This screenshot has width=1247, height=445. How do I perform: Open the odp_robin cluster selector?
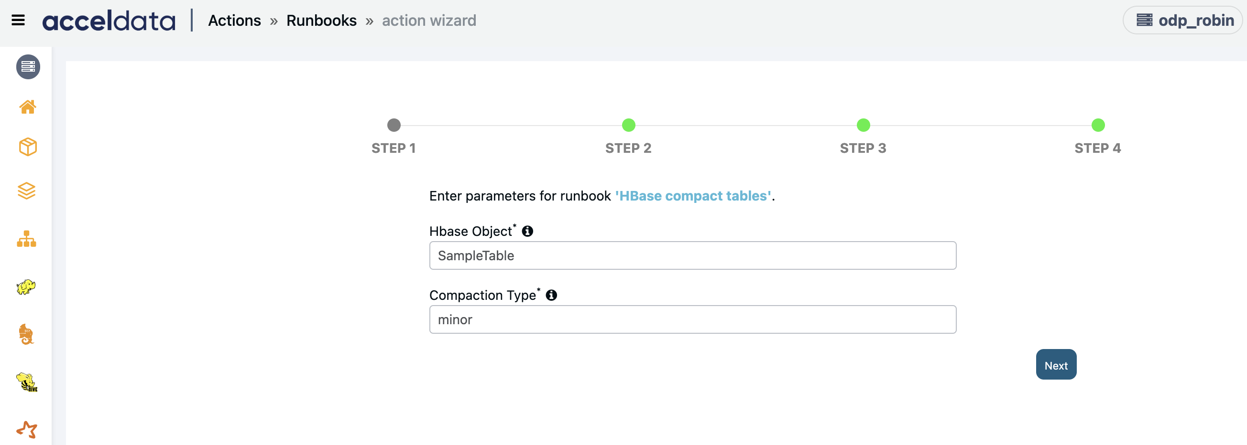point(1182,21)
